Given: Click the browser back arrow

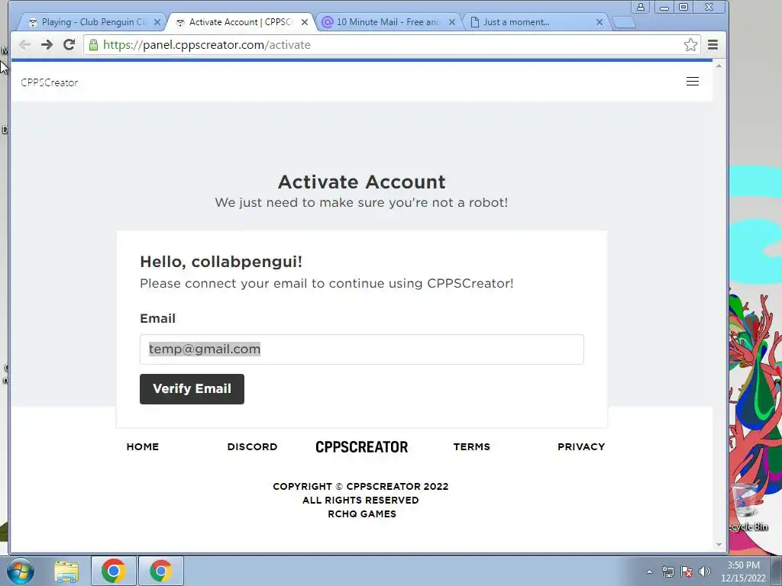Looking at the screenshot, I should 24,45.
